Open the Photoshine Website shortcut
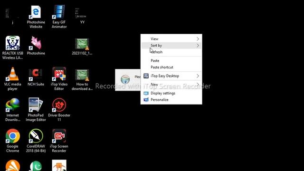 tap(36, 17)
